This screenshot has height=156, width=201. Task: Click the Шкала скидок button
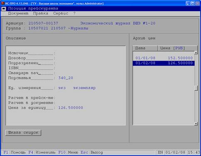23,132
